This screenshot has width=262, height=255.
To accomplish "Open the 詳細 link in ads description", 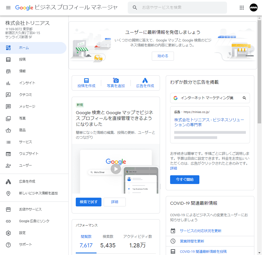I will click(173, 168).
